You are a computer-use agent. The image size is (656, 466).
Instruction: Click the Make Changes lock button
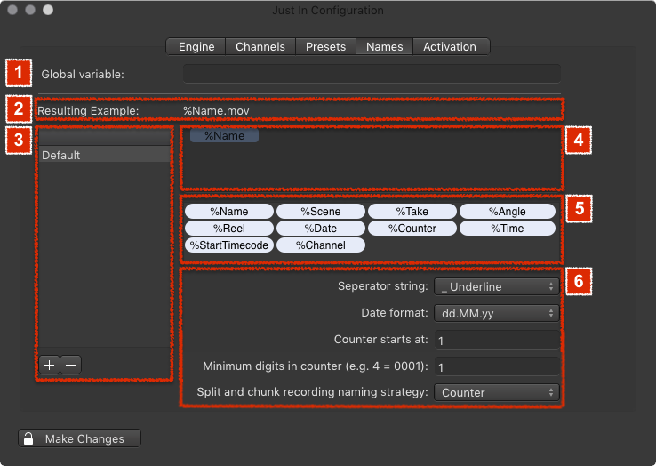coord(79,438)
